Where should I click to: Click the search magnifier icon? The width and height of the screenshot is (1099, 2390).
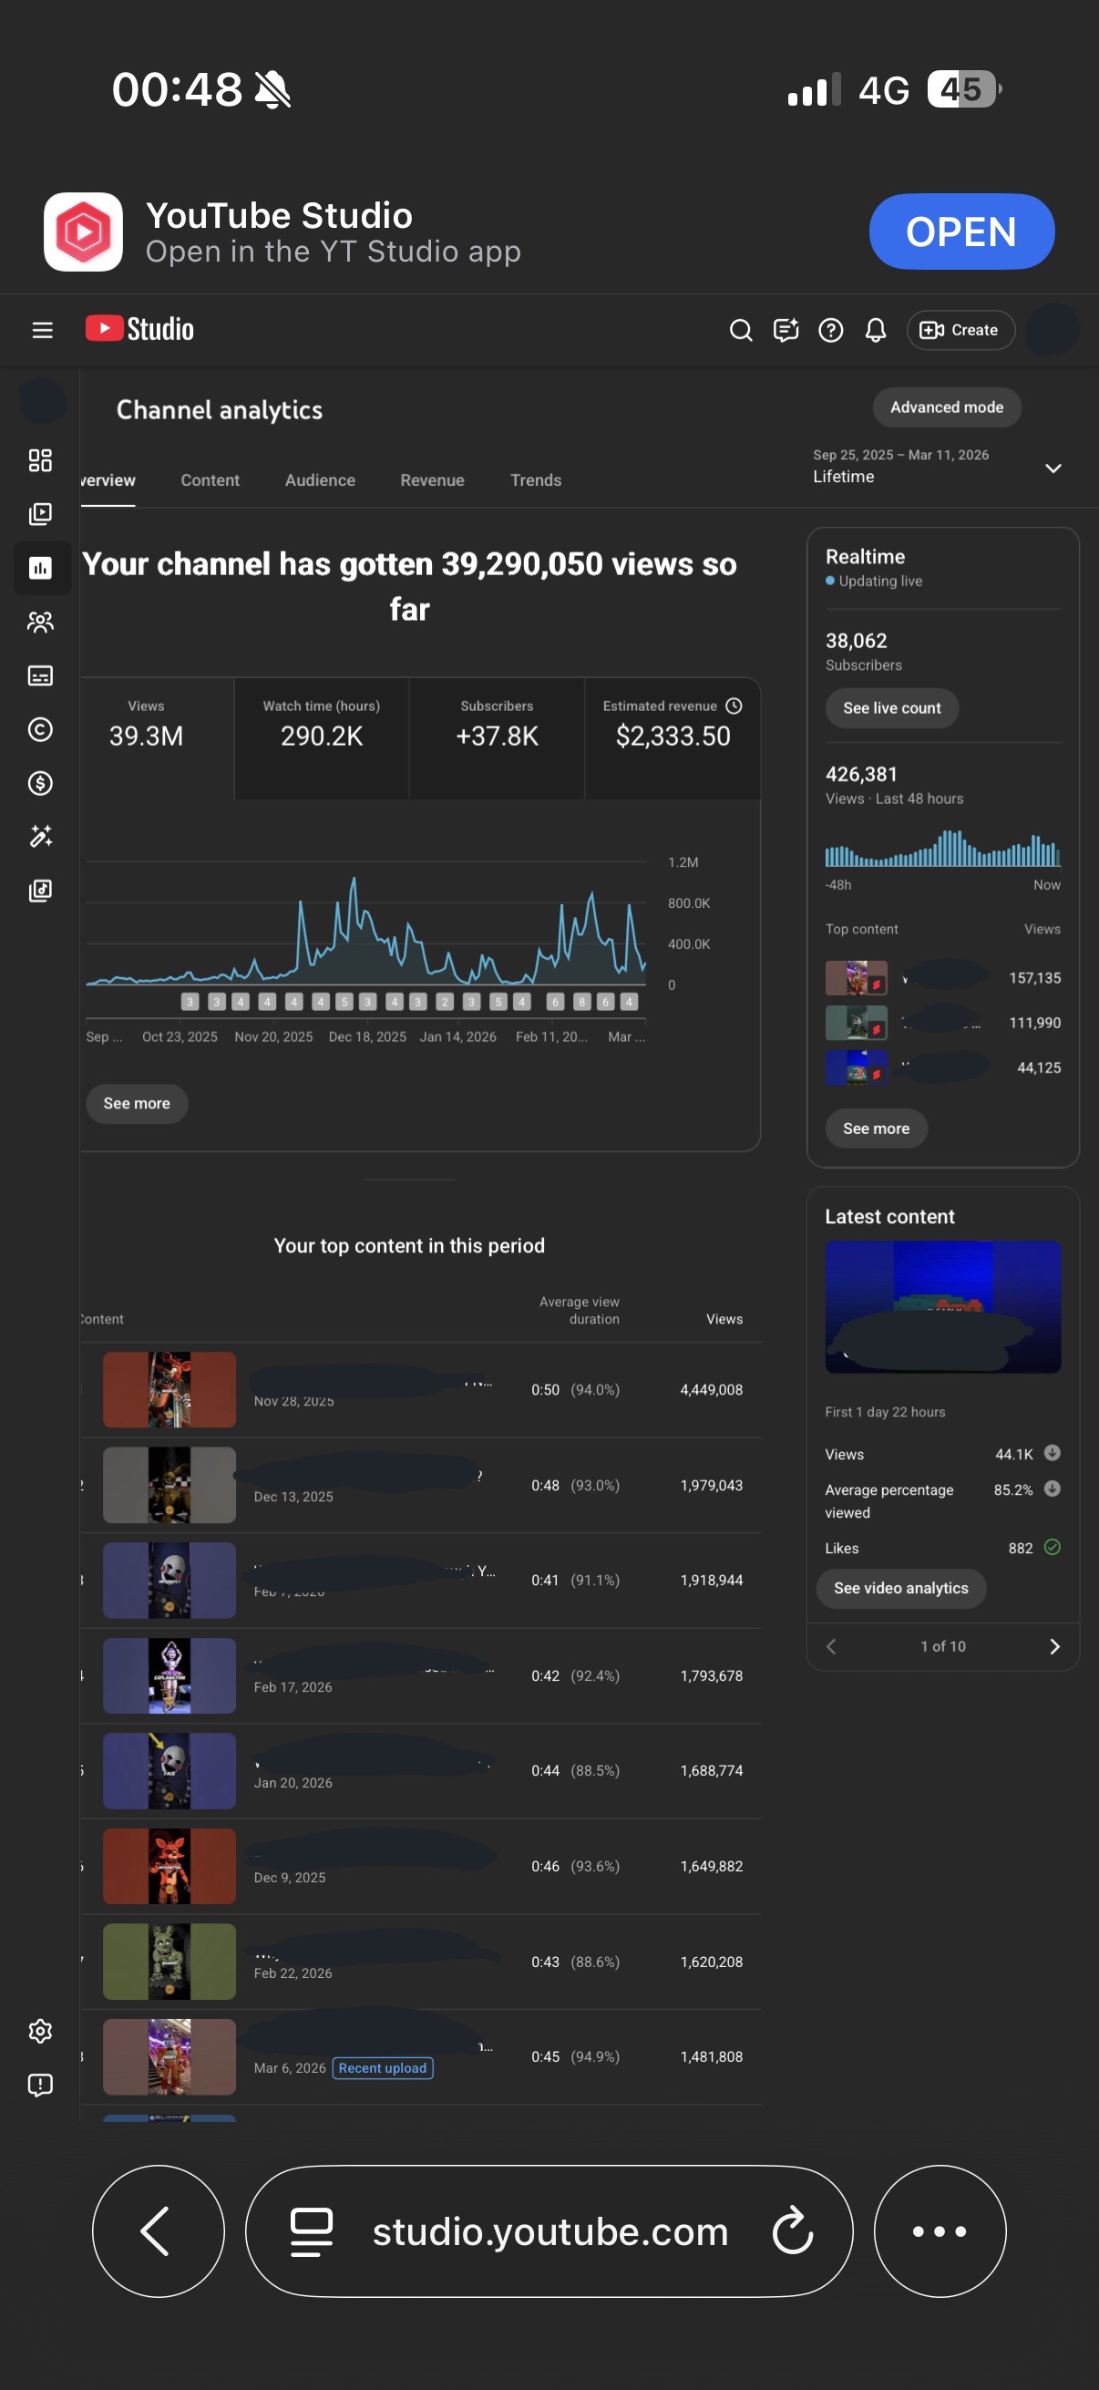click(740, 330)
